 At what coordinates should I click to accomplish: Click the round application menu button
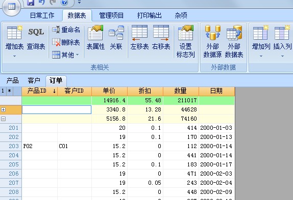11,7
